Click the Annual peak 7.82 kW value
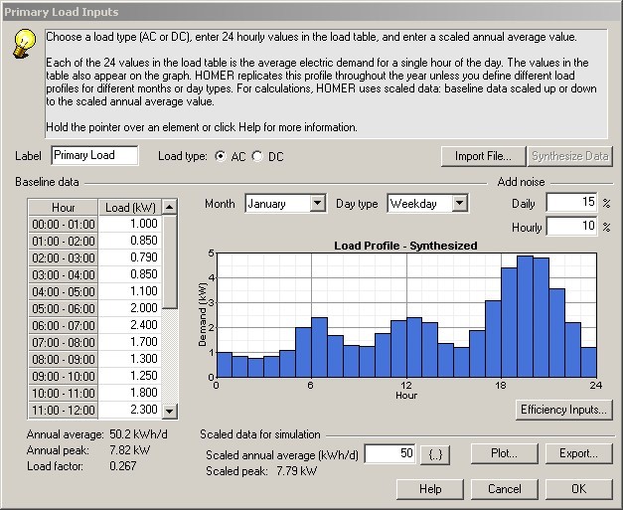The image size is (623, 510). 129,450
